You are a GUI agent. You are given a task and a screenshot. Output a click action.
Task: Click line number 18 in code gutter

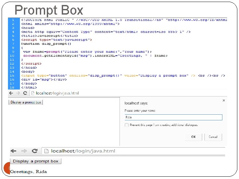coord(12,88)
